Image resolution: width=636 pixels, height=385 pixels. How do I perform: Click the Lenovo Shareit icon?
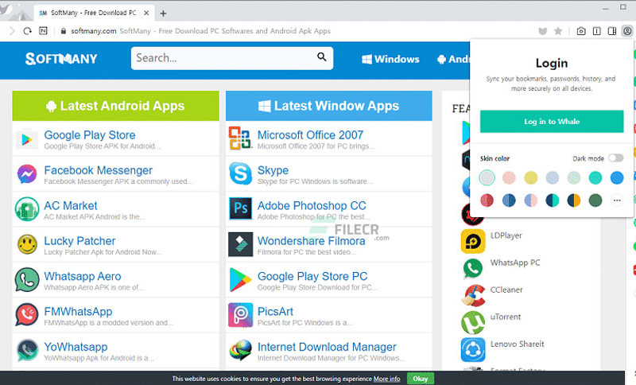[x=473, y=350]
